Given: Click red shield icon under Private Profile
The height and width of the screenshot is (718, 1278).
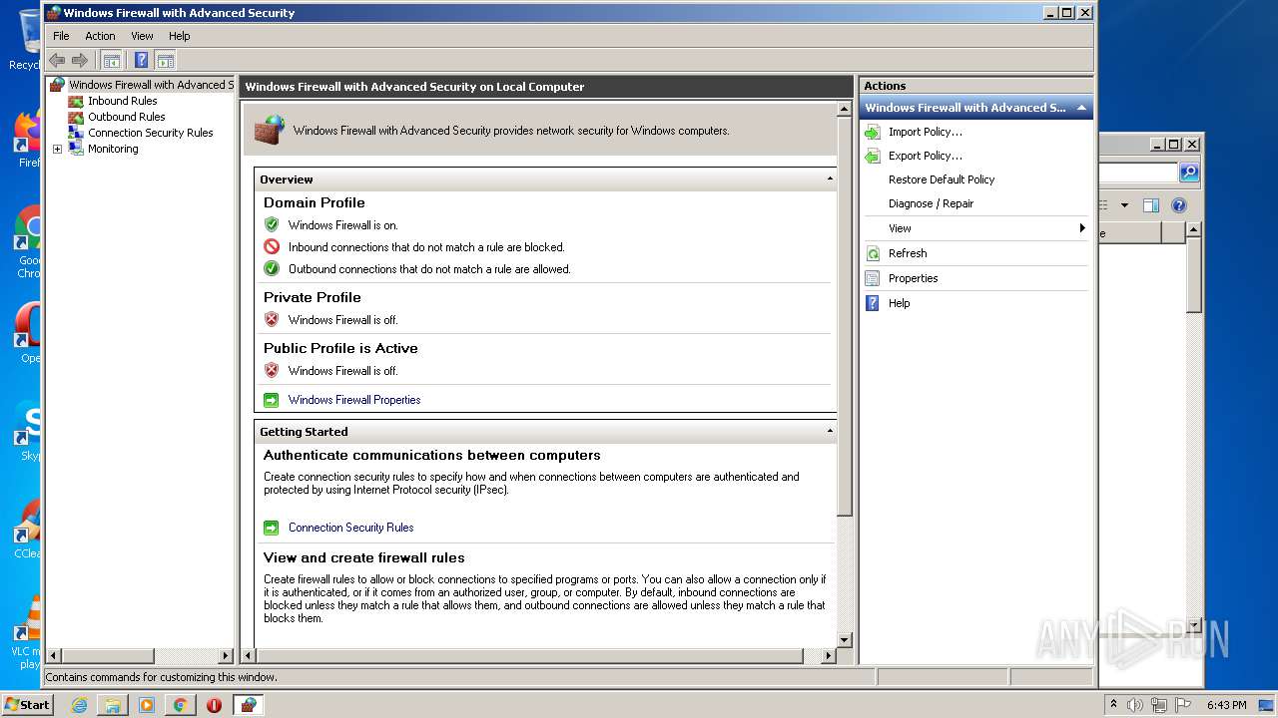Looking at the screenshot, I should tap(271, 319).
